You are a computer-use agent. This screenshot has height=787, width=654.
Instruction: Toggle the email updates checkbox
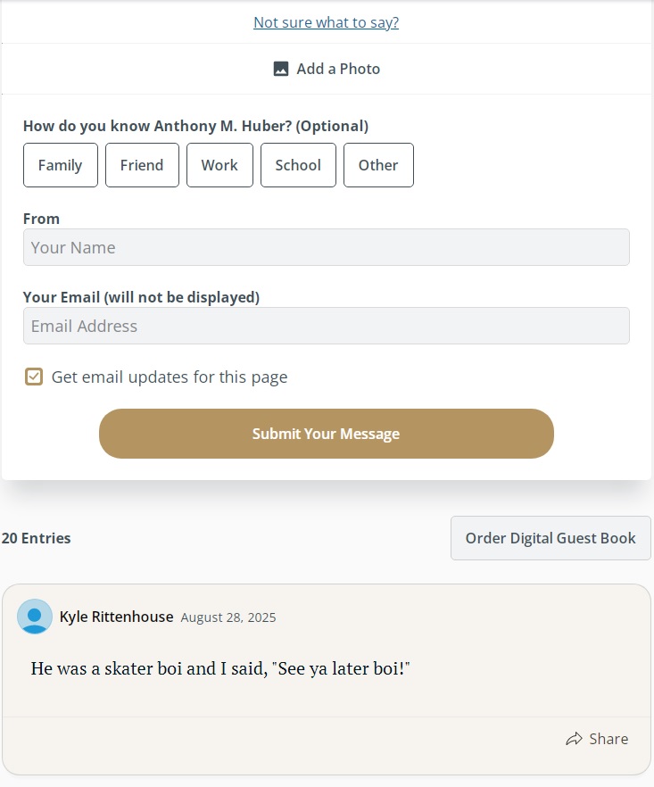(34, 377)
